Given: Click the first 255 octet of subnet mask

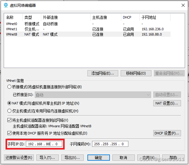Looking at the screenshot, I should point(97,144).
